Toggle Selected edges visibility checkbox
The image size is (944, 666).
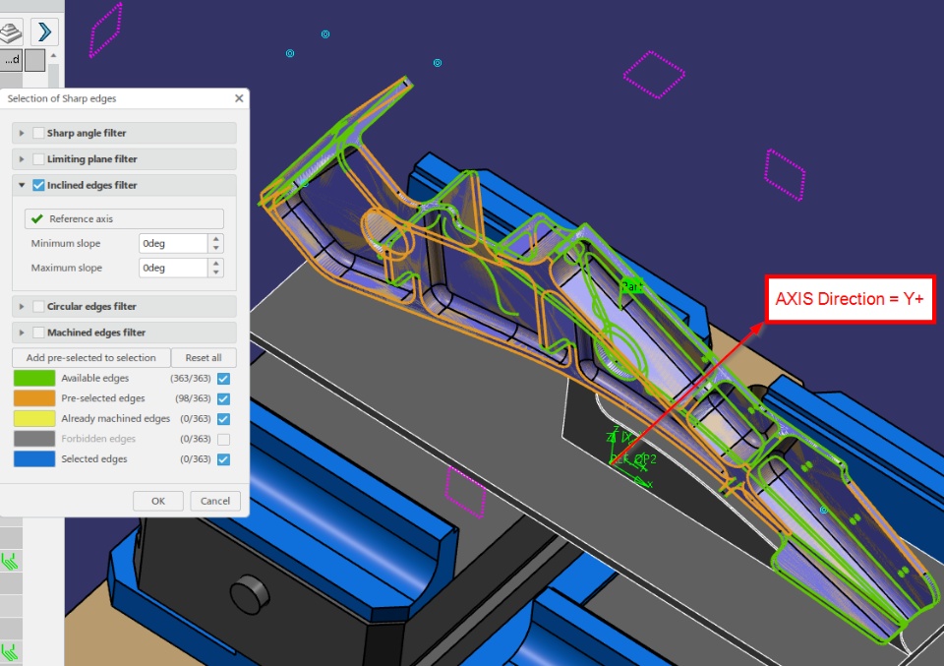pos(223,459)
